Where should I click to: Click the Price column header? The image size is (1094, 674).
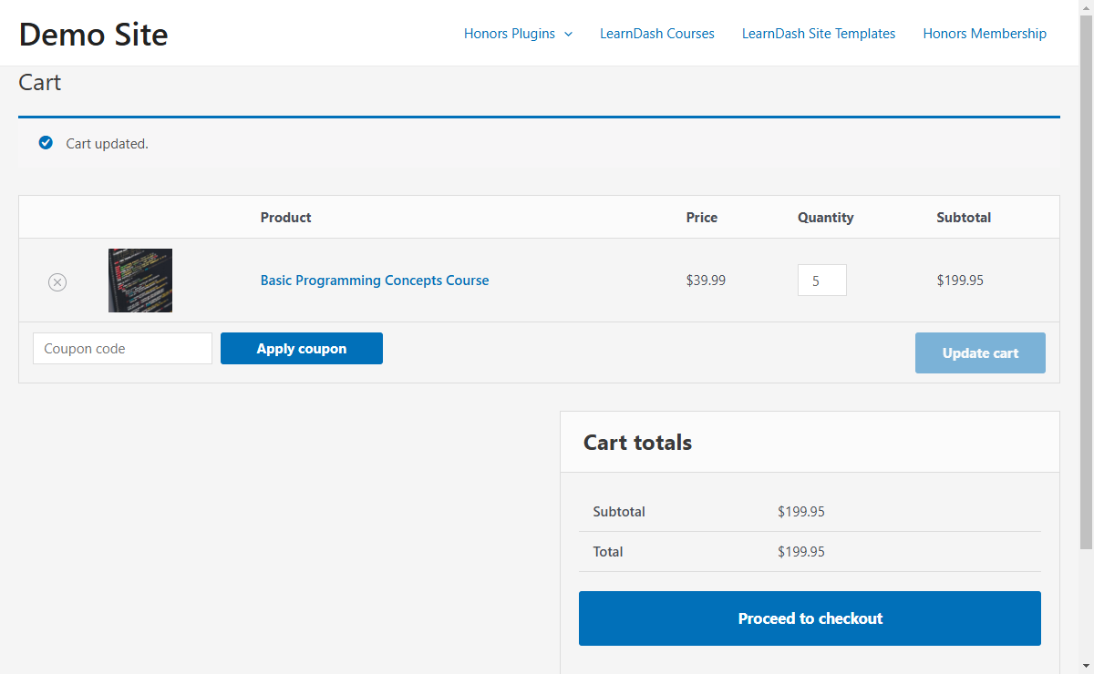(x=702, y=217)
